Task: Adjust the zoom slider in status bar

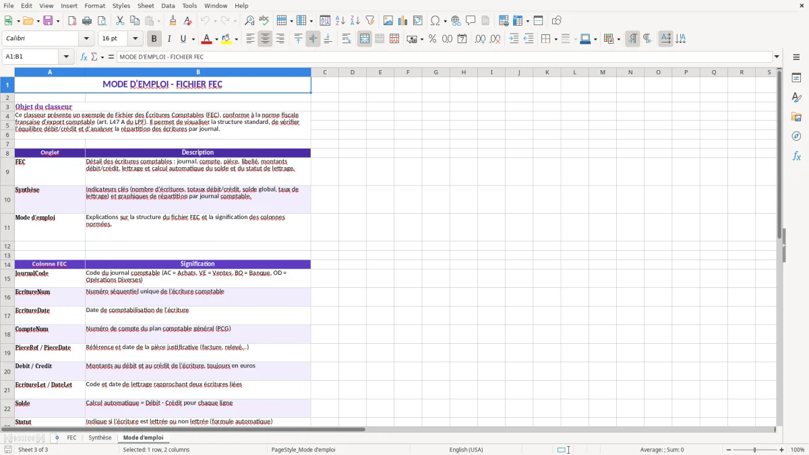Action: [x=754, y=450]
